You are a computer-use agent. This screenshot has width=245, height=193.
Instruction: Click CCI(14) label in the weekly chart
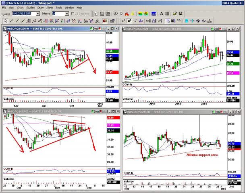coord(8,88)
